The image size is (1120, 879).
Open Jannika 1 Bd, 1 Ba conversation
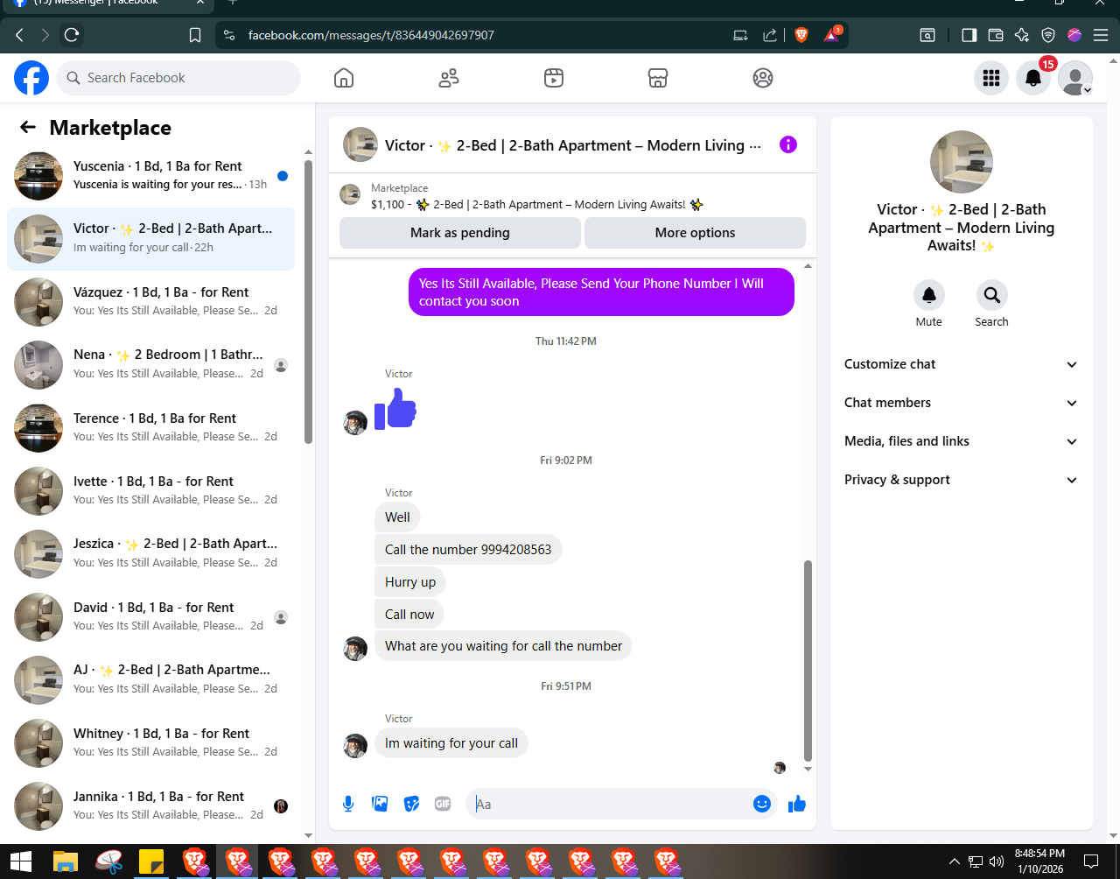(150, 805)
